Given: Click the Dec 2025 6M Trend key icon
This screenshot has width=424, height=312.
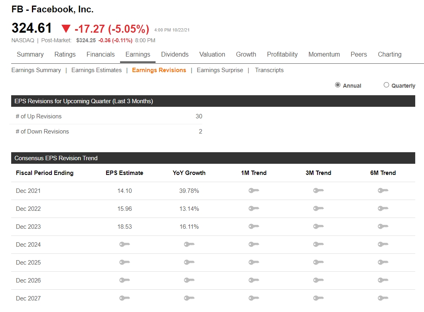Looking at the screenshot, I should pyautogui.click(x=383, y=262).
